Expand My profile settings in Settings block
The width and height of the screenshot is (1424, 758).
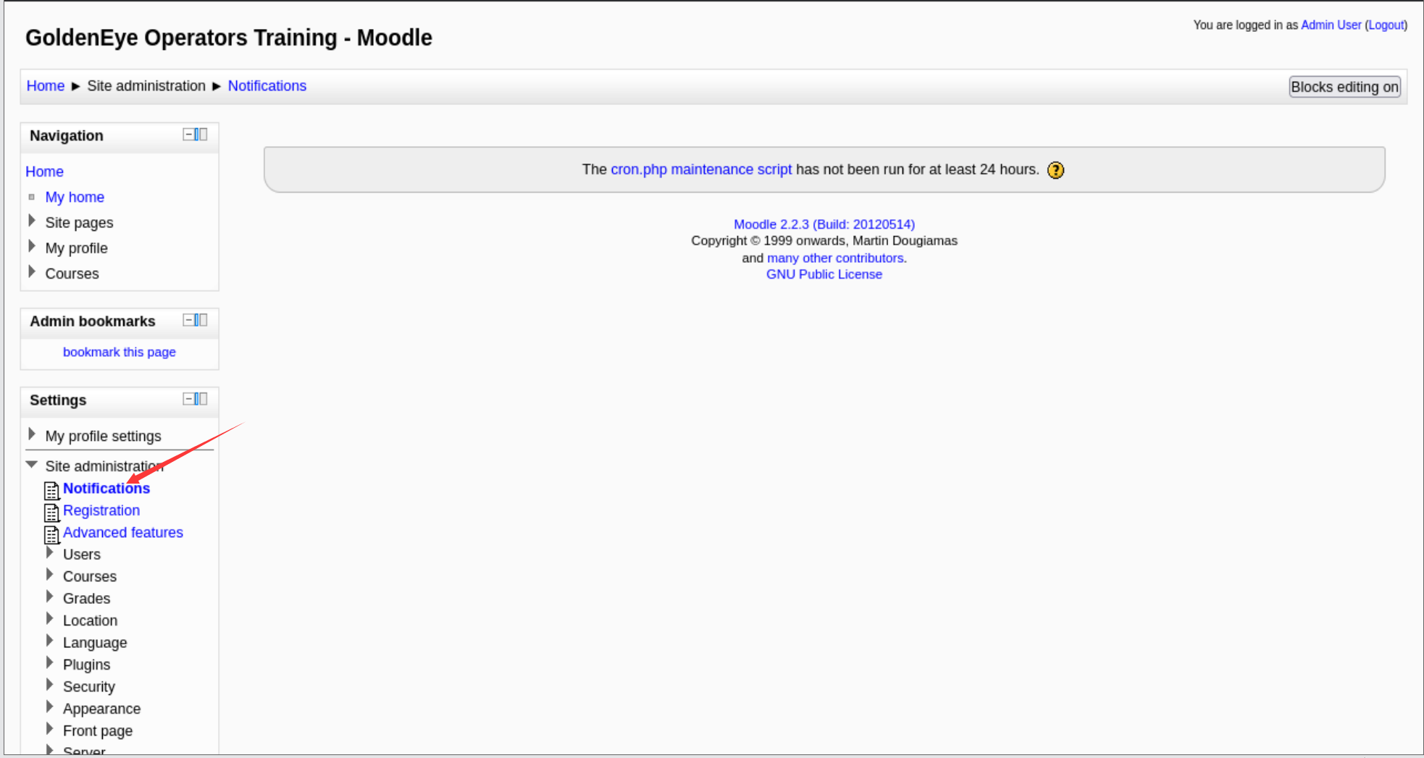click(x=32, y=434)
